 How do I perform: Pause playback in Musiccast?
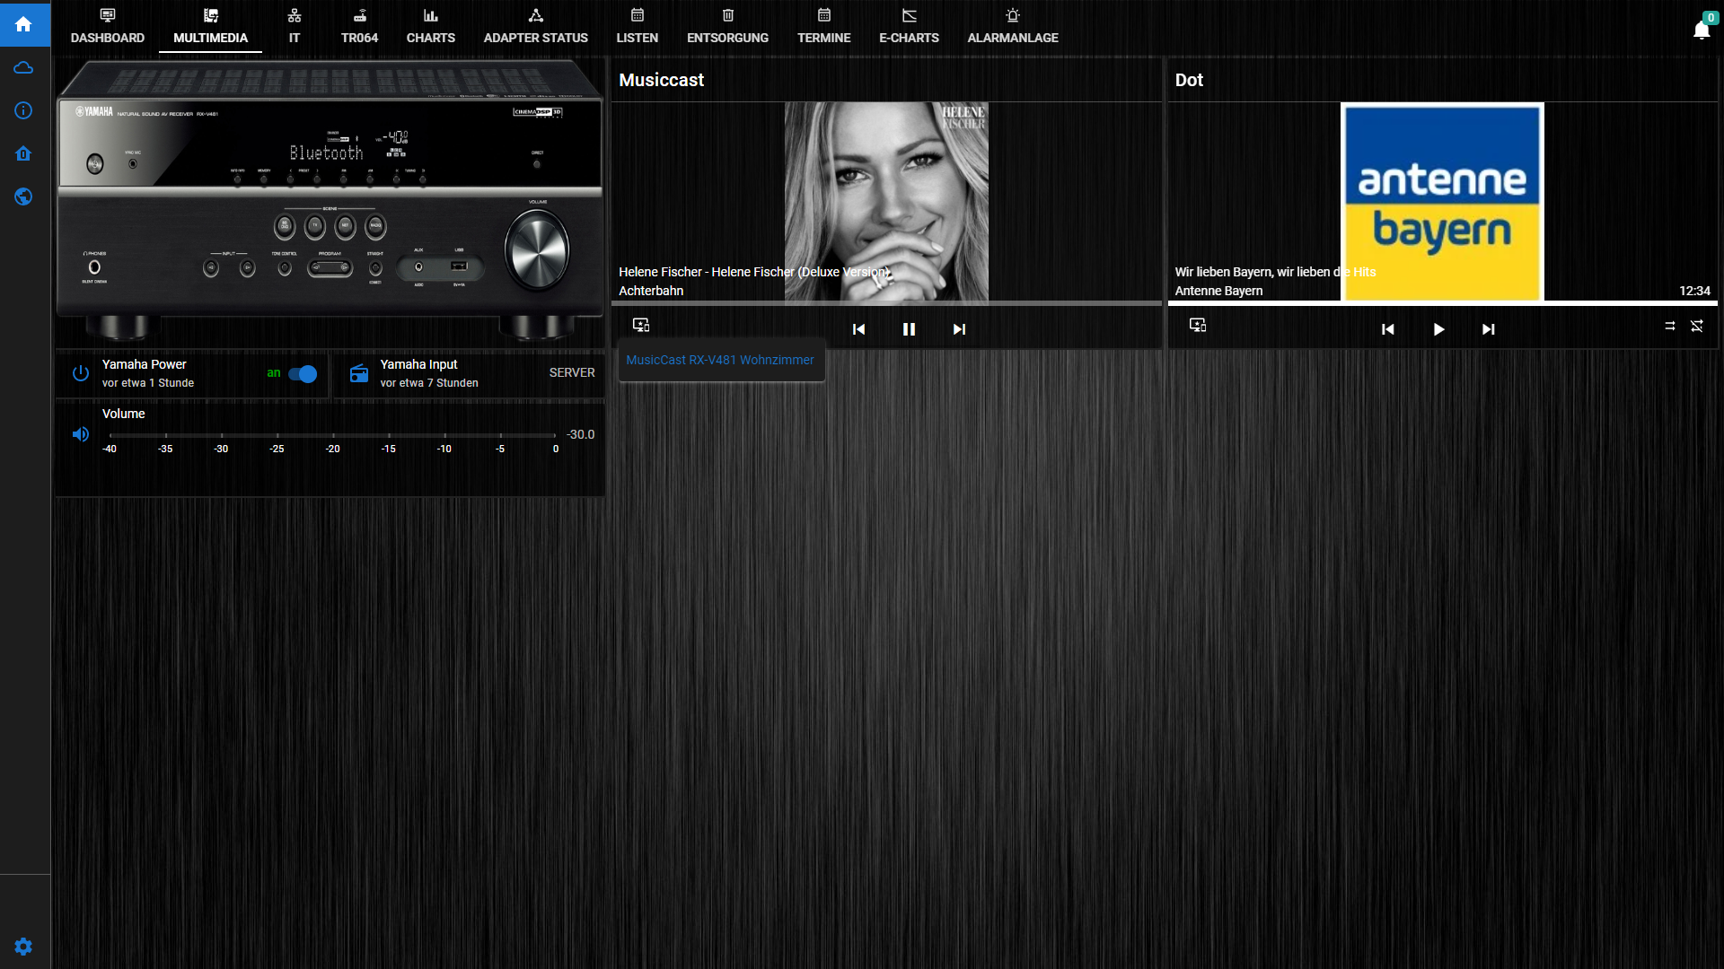click(x=909, y=329)
